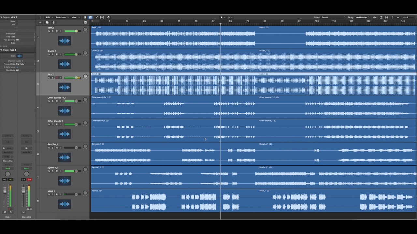Viewport: 417px width, 234px height.
Task: Toggle the Q-Reference checkbox
Action: point(17,67)
